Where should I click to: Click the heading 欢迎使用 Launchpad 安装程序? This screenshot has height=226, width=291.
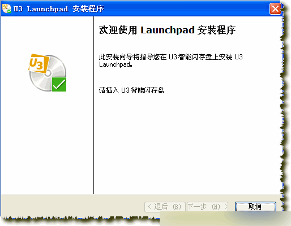coord(167,30)
